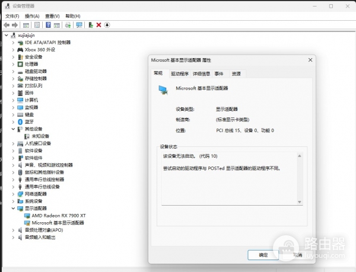Select AMD Radeon RX 7900 XT entry
356x272 pixels.
tap(59, 216)
